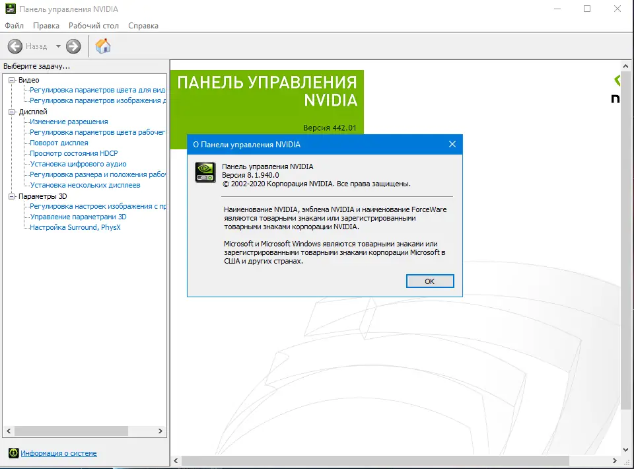Click main pane scroll right arrow
Viewport: 634px width, 469px height.
(615, 460)
